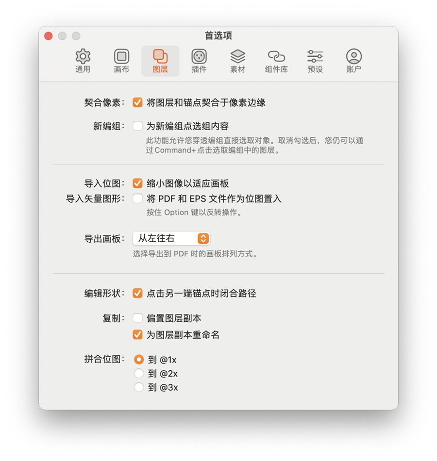Open the 组件库 libraries link icon
The height and width of the screenshot is (461, 437).
(276, 61)
